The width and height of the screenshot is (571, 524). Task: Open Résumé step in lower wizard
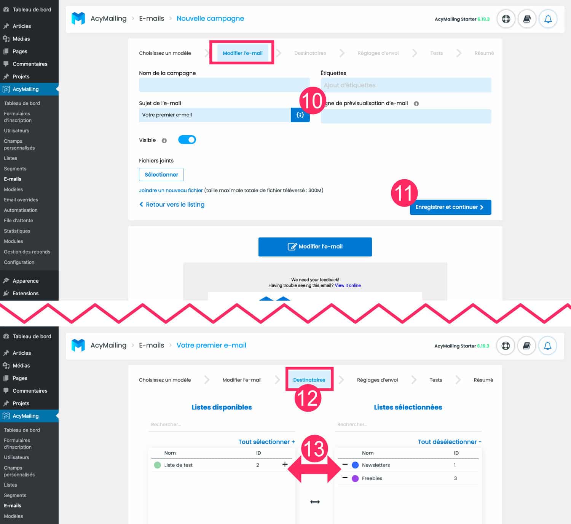pos(483,380)
